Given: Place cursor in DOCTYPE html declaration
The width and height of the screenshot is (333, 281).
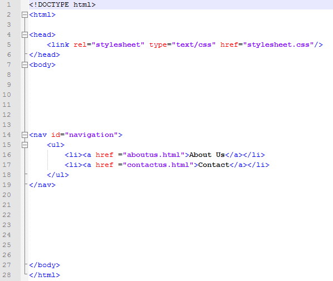Looking at the screenshot, I should (62, 4).
